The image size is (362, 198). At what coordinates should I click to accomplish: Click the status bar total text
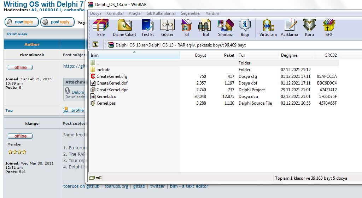(311, 178)
